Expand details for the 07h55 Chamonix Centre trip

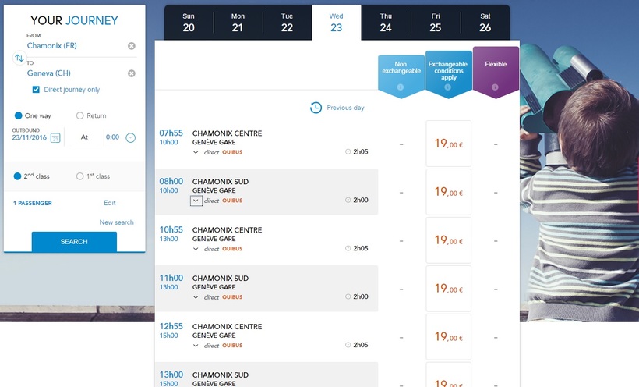(196, 152)
